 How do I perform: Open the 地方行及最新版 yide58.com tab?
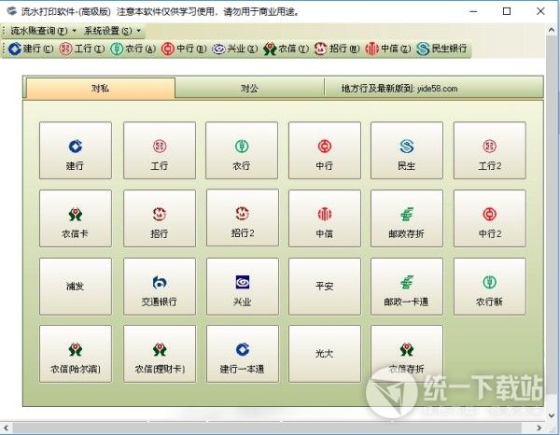(399, 89)
